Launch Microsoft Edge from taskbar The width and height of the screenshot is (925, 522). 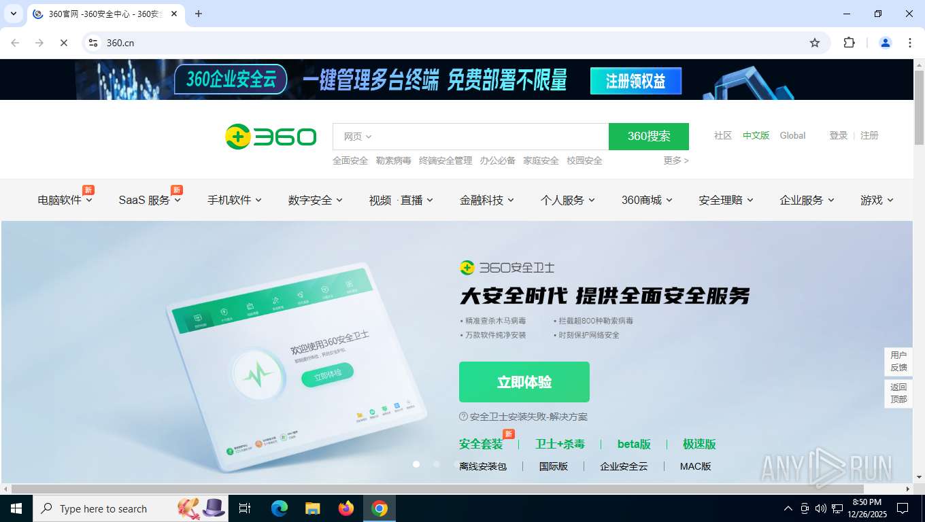tap(280, 508)
